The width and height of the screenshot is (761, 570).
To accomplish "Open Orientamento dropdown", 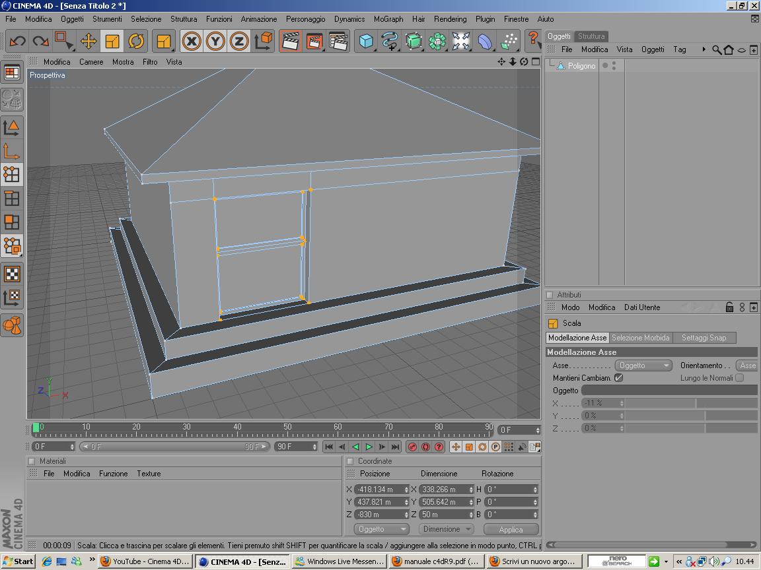I will [747, 365].
